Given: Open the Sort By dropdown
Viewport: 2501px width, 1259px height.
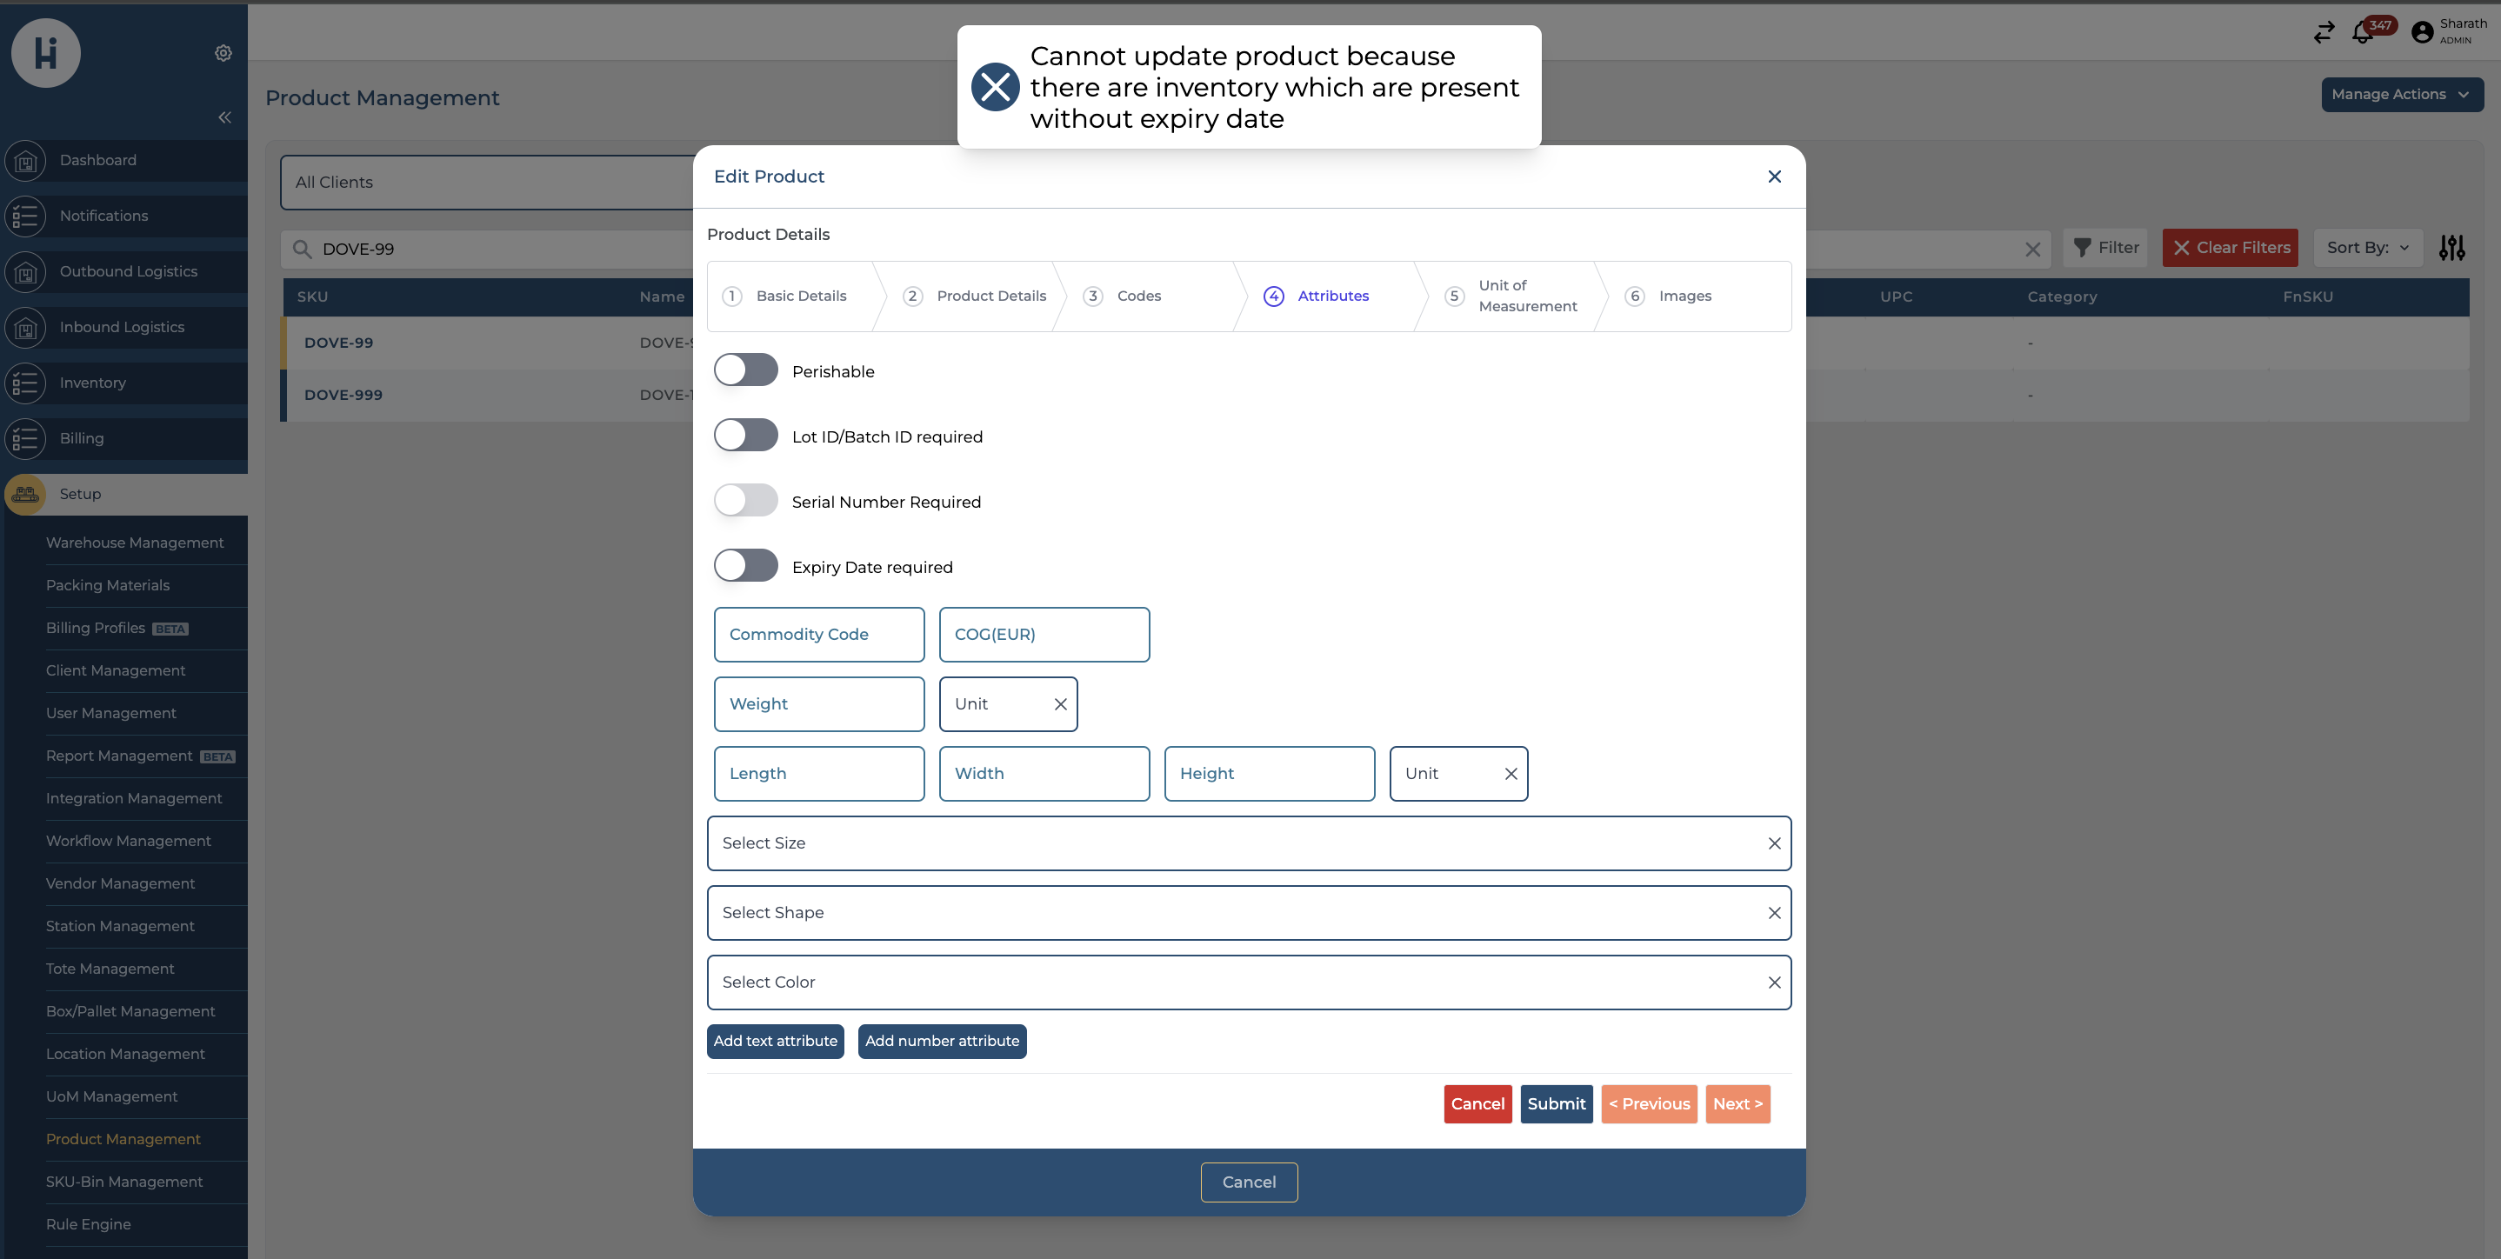Looking at the screenshot, I should [2367, 249].
